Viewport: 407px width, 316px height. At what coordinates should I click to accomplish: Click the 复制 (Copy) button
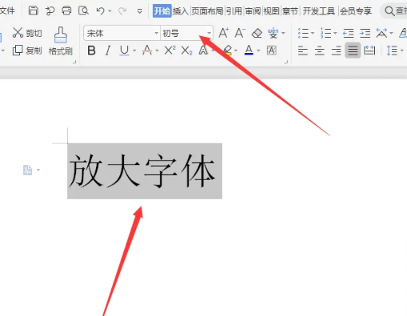coord(27,51)
